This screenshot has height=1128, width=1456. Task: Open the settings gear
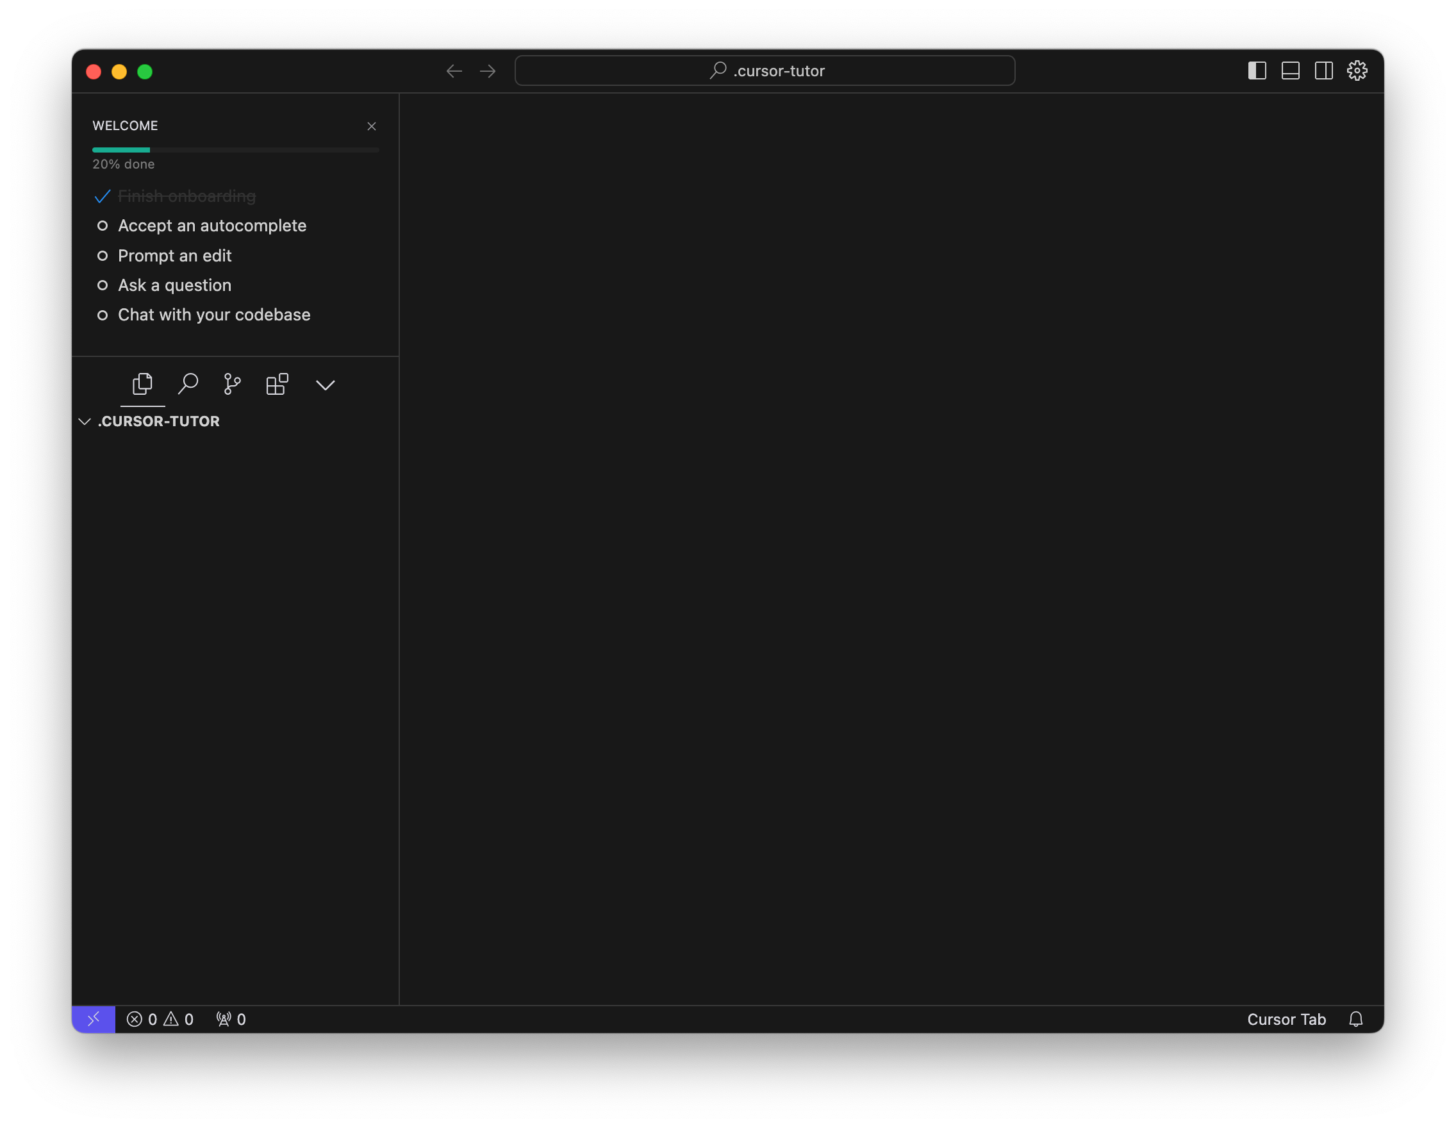(x=1357, y=70)
